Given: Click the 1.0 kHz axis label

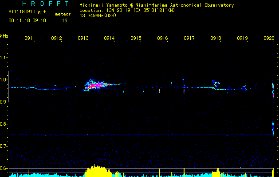Looking at the screenshot, I should pyautogui.click(x=3, y=80).
